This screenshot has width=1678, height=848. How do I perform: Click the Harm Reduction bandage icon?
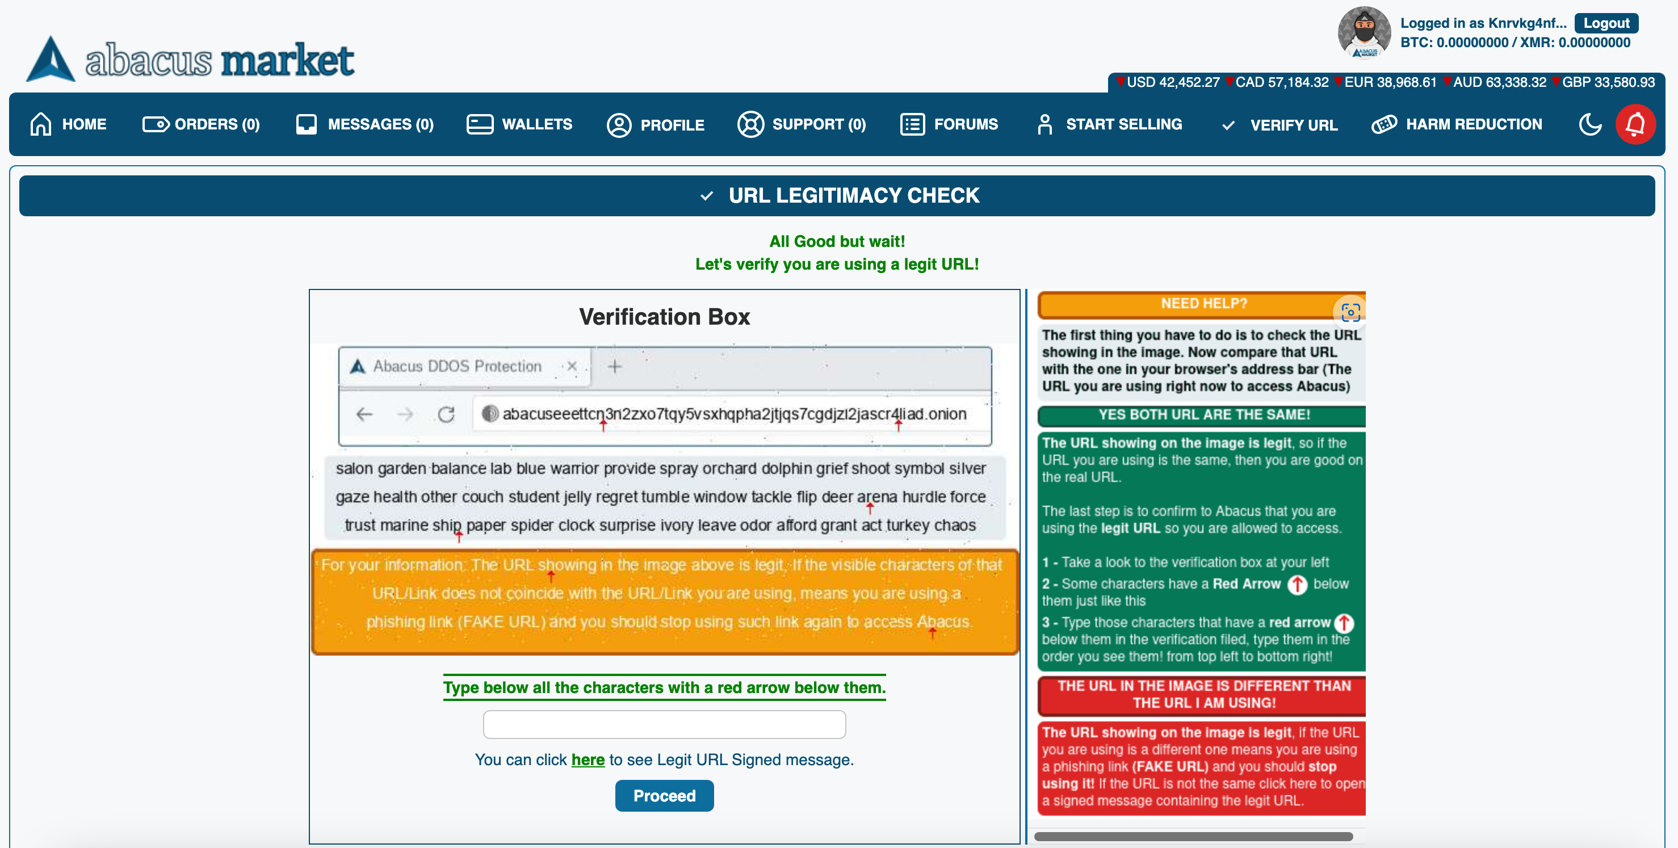(x=1384, y=124)
